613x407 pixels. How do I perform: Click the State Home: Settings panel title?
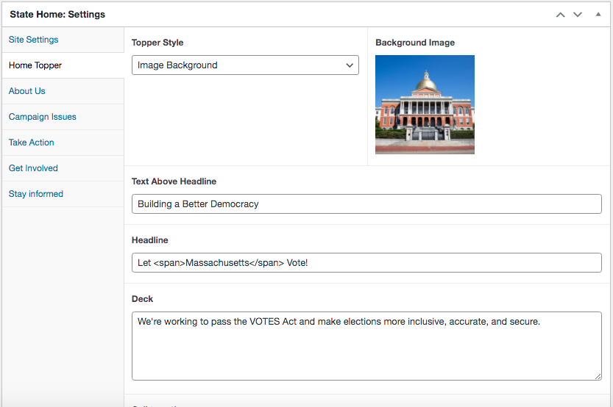tap(57, 14)
